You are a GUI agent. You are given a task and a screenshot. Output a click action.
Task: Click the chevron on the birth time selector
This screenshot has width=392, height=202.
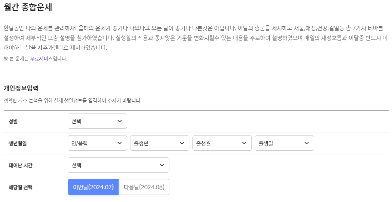click(x=162, y=165)
